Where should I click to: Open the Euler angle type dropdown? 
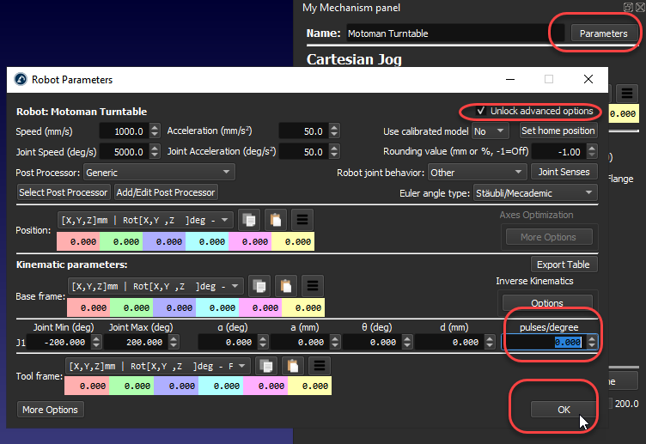click(534, 193)
